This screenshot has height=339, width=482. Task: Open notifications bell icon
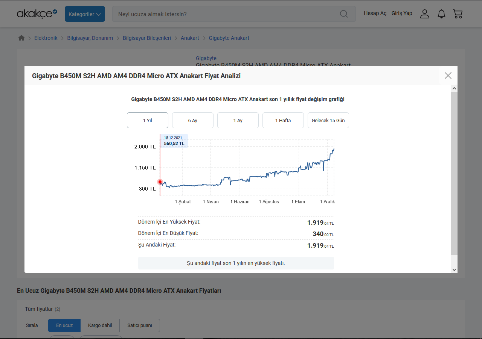click(441, 14)
